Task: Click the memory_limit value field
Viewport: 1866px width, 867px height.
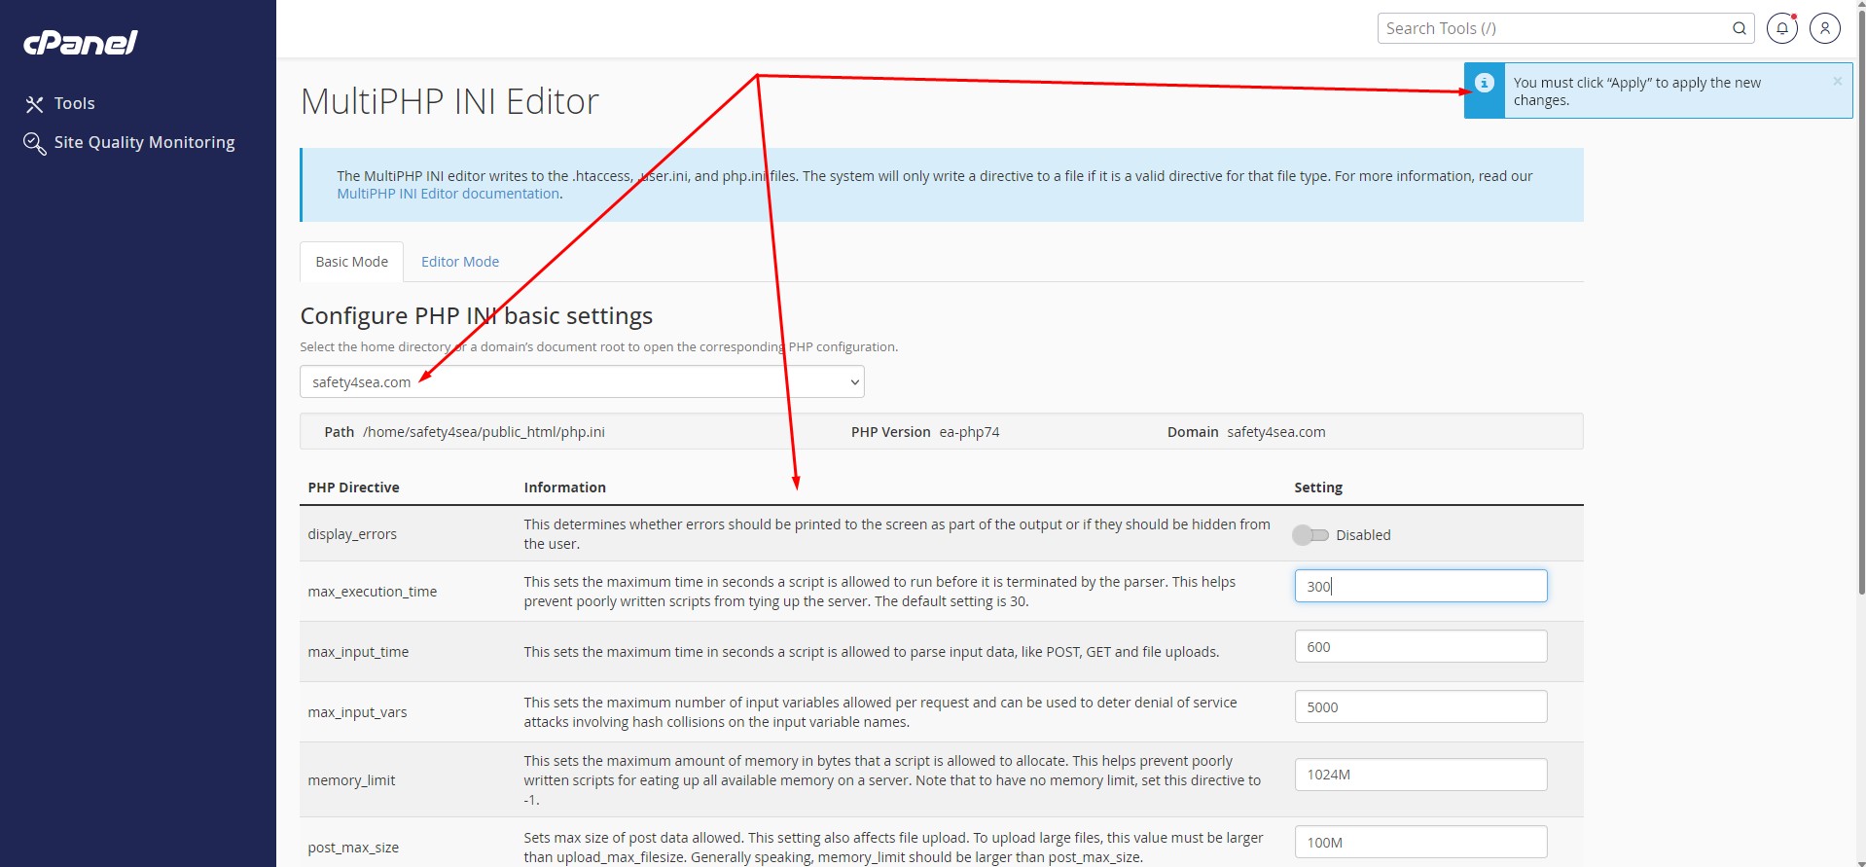Action: click(x=1419, y=775)
